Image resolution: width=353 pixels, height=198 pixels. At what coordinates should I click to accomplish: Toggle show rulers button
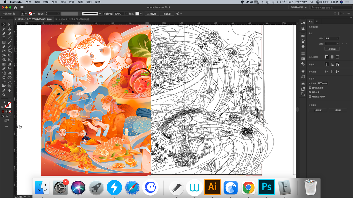[327, 57]
